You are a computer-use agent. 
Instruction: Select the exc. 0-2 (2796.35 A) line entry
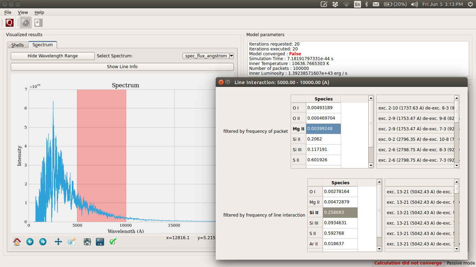416,139
